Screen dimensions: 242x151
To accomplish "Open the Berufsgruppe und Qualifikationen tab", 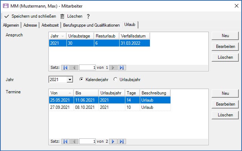I will tap(91, 25).
